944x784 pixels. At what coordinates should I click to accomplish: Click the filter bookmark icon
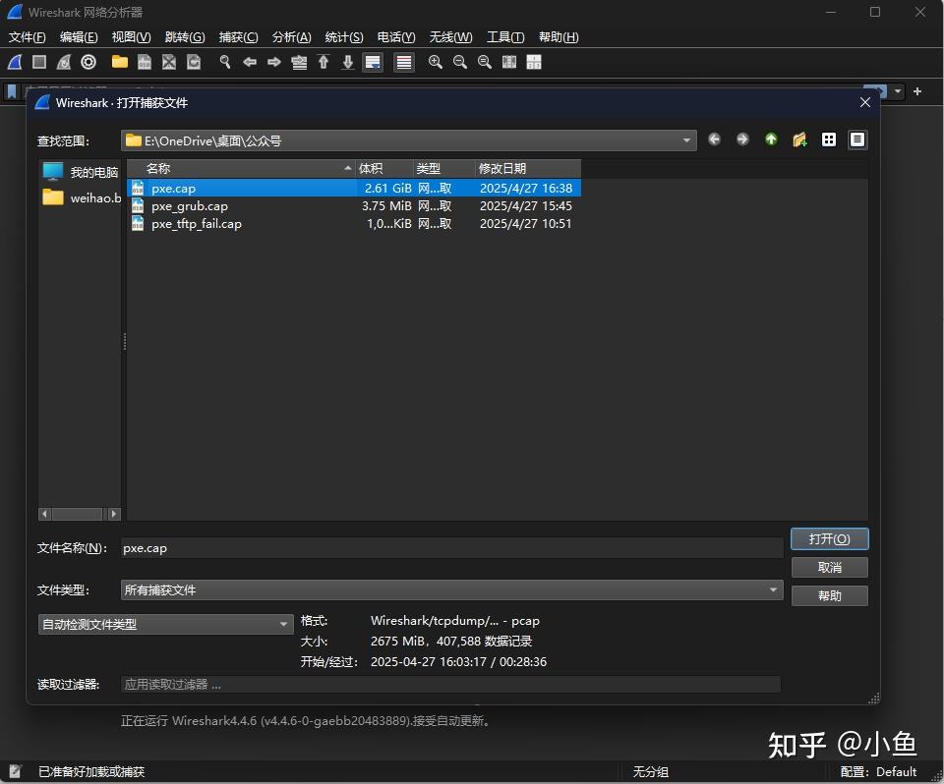[x=12, y=91]
